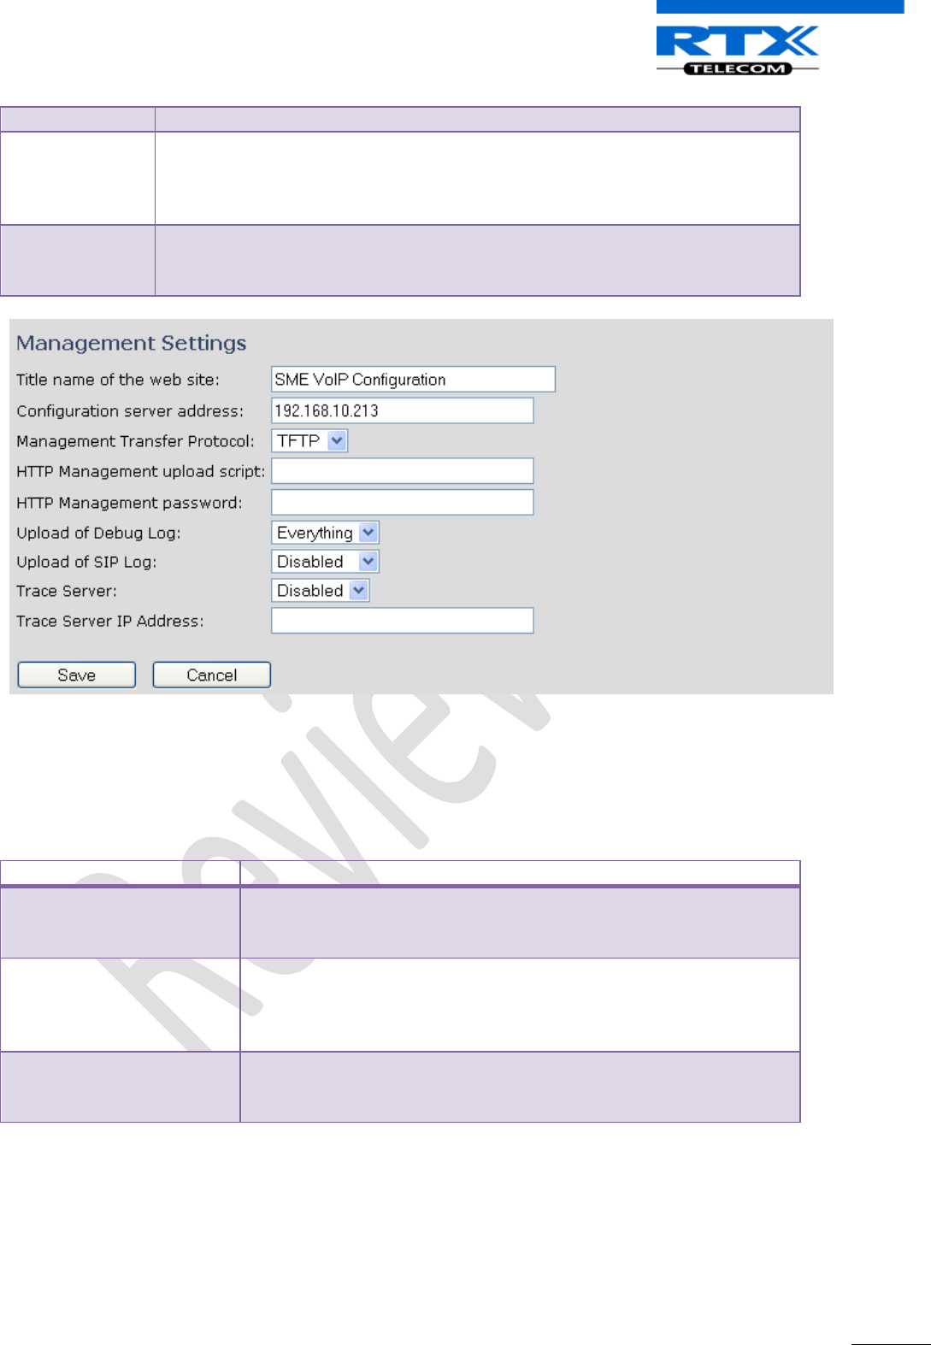Click the "Trace Server:" label
The image size is (931, 1345).
pos(67,592)
